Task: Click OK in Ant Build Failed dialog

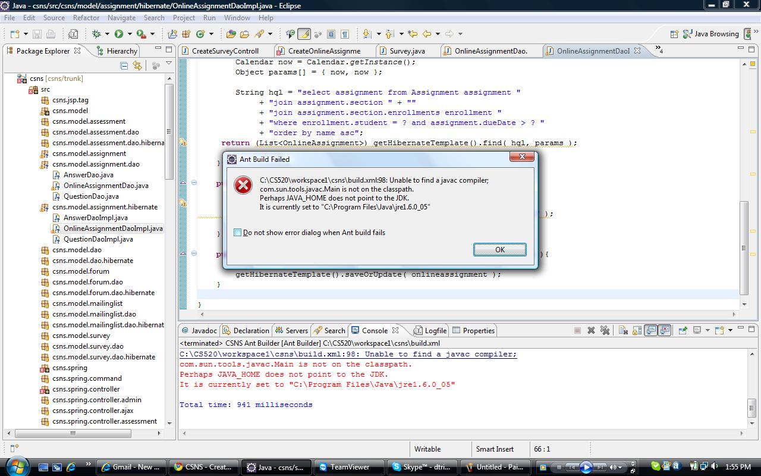Action: click(x=499, y=249)
